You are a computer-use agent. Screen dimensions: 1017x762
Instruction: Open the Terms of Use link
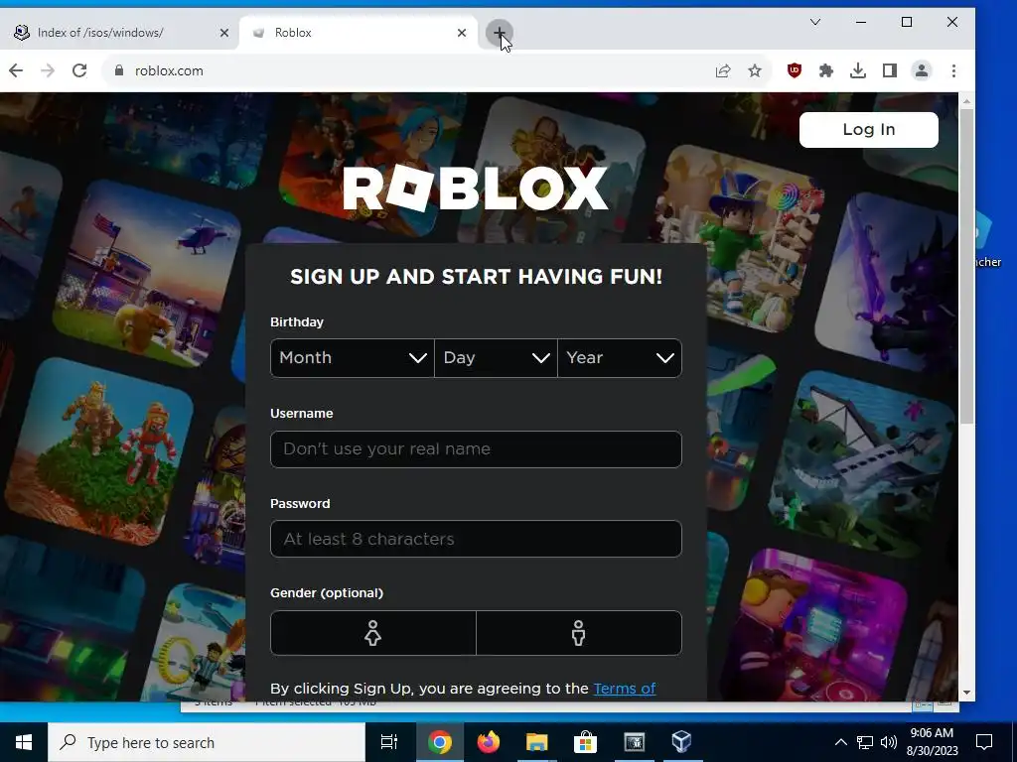(x=625, y=689)
